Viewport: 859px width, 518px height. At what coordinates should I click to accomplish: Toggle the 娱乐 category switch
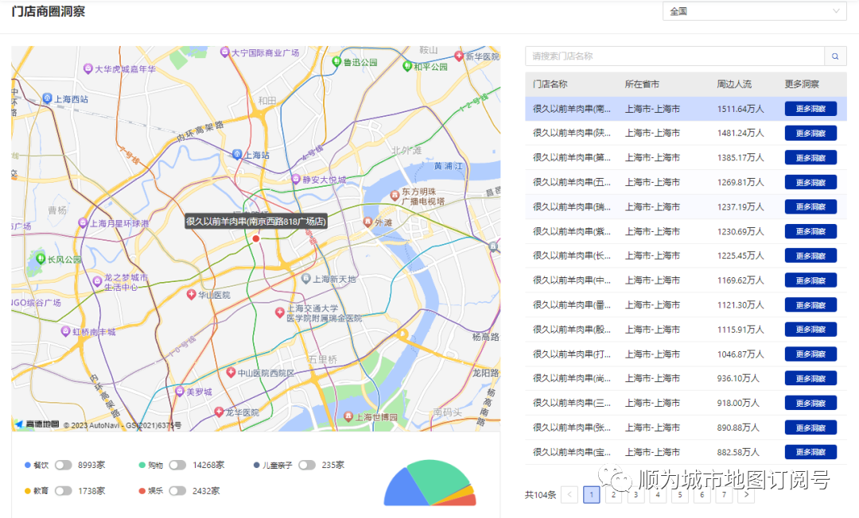177,491
